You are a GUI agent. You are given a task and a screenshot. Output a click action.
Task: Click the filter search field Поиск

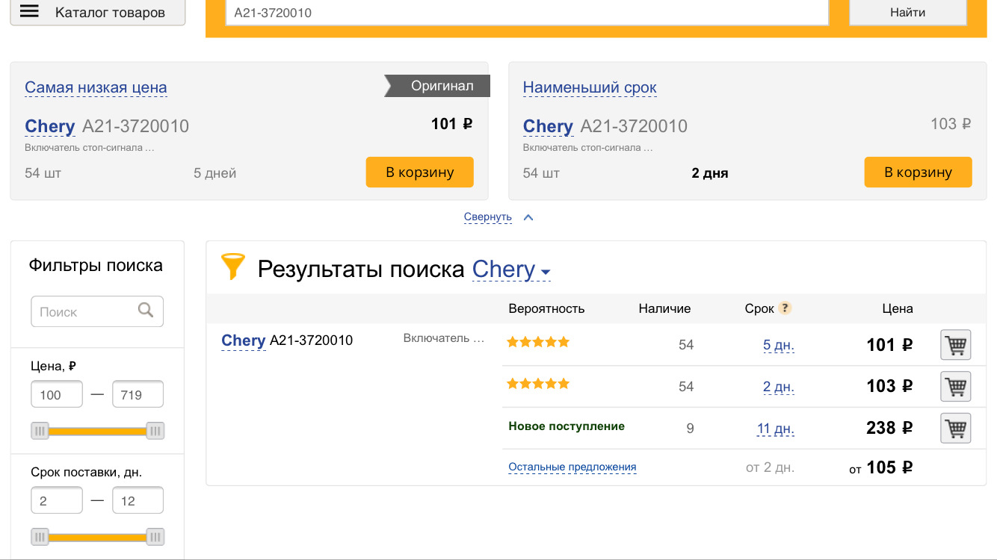click(97, 311)
